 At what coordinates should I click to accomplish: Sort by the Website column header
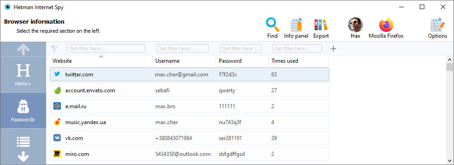coord(101,61)
